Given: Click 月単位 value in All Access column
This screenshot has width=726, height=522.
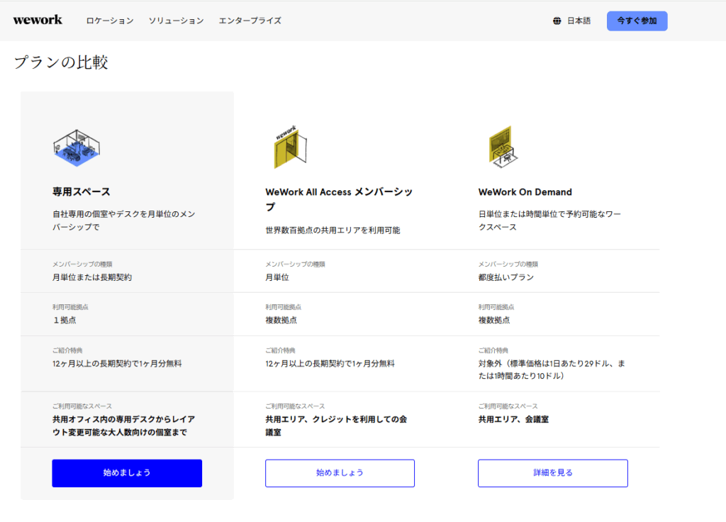Looking at the screenshot, I should pos(277,277).
